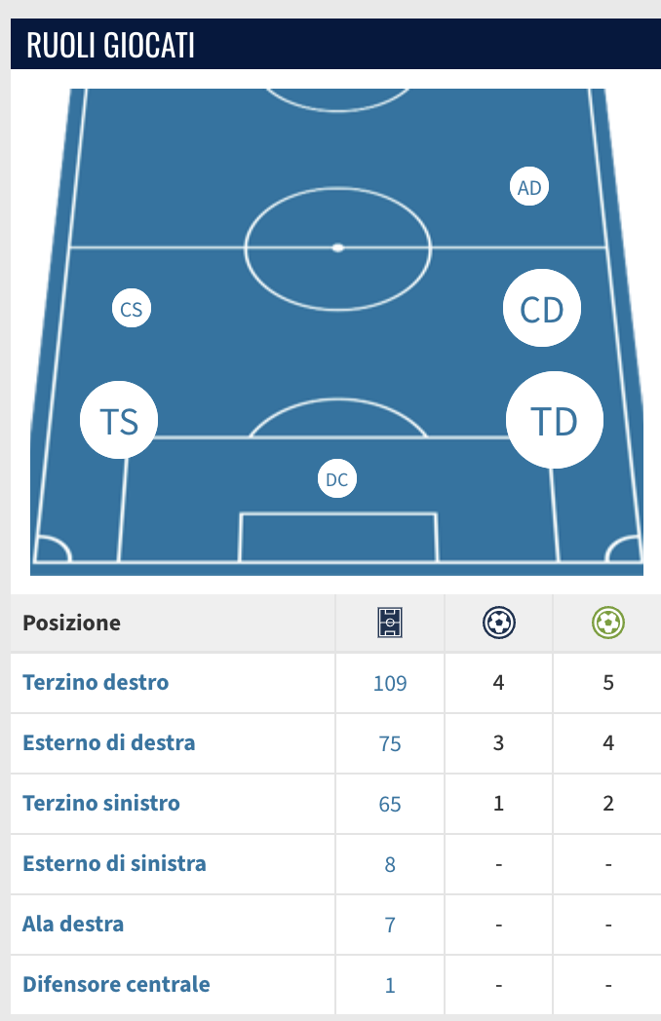Open the Terzino destro position link
This screenshot has height=1021, width=661.
click(x=96, y=682)
